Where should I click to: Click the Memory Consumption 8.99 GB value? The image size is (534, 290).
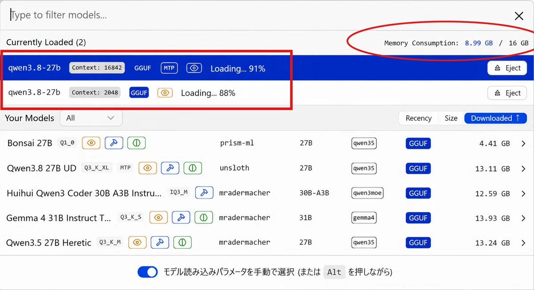479,43
